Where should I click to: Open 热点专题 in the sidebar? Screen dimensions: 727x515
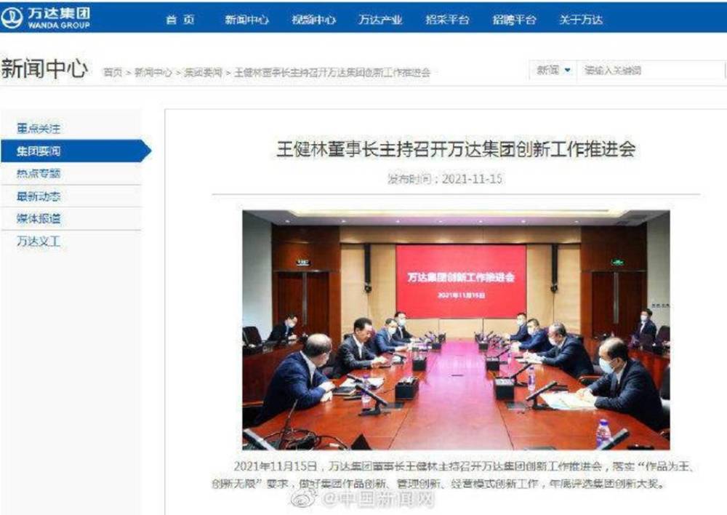(x=39, y=174)
